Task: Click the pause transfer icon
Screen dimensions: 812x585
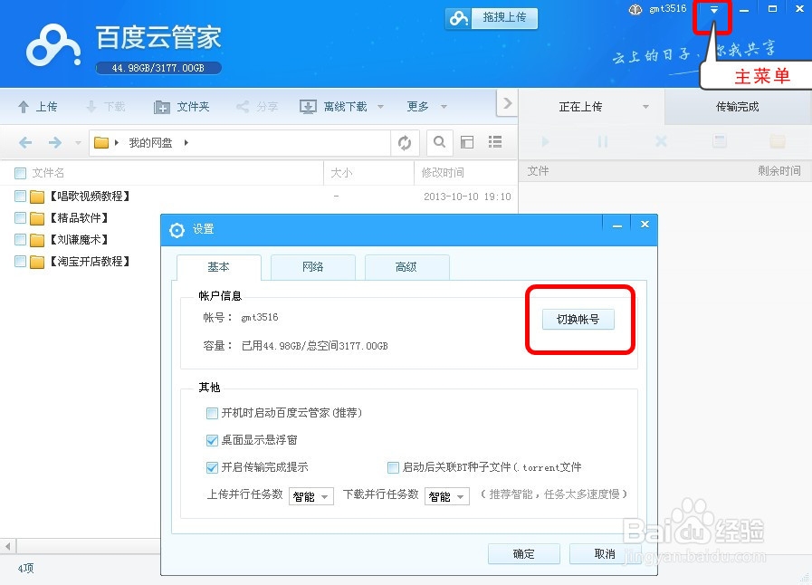Action: point(603,141)
